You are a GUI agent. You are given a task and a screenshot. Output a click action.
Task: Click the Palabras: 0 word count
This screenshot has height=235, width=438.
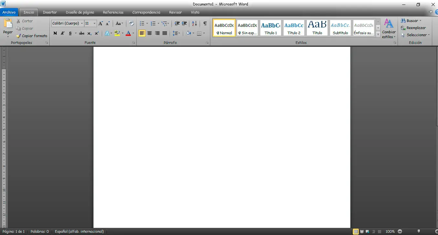click(x=40, y=231)
